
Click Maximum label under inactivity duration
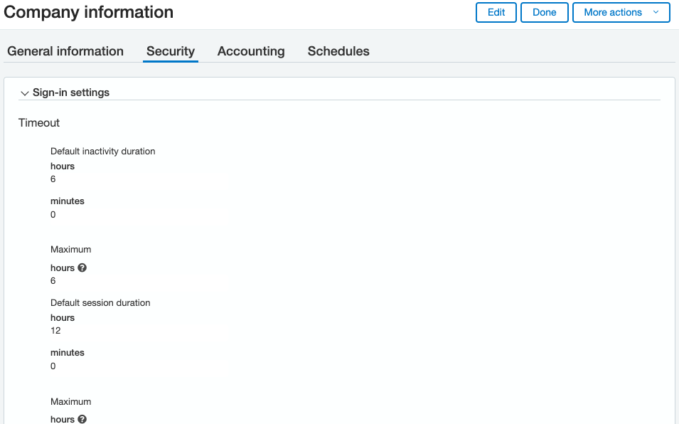[x=70, y=250]
